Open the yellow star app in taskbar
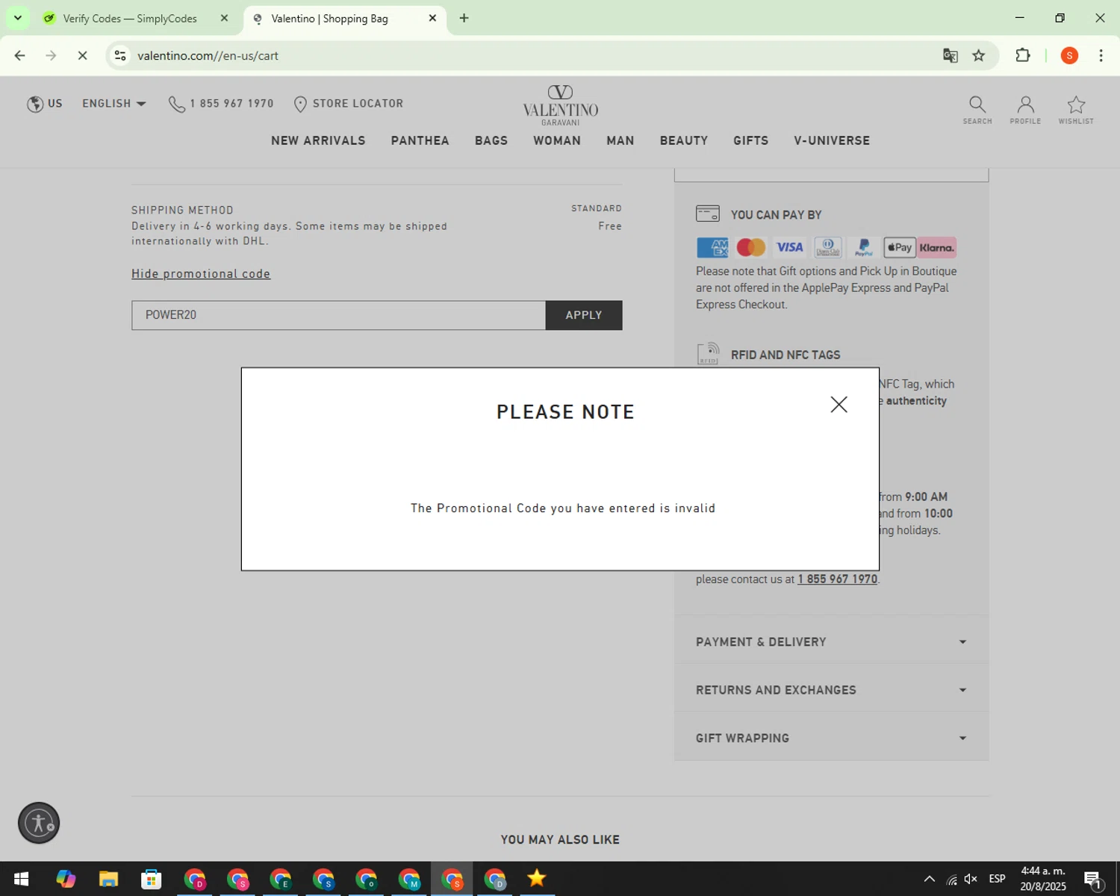Image resolution: width=1120 pixels, height=896 pixels. tap(536, 879)
